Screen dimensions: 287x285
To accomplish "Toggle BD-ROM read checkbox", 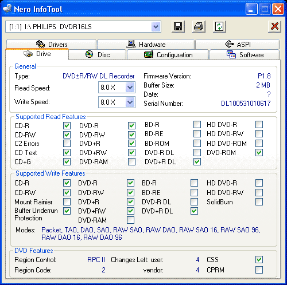I will 197,143.
